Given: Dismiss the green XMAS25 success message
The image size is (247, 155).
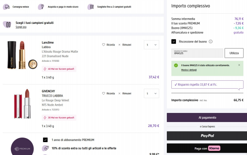Looking at the screenshot, I should click(x=239, y=65).
